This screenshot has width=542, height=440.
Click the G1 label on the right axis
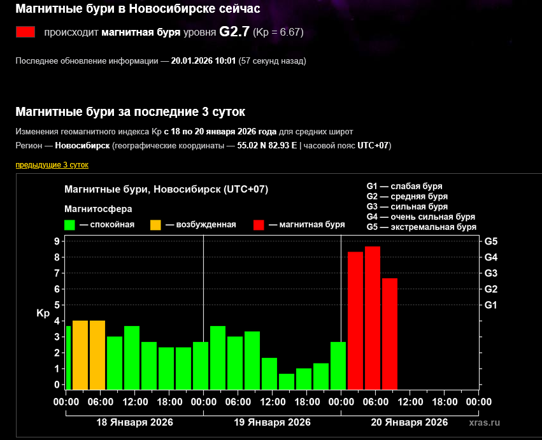point(491,305)
